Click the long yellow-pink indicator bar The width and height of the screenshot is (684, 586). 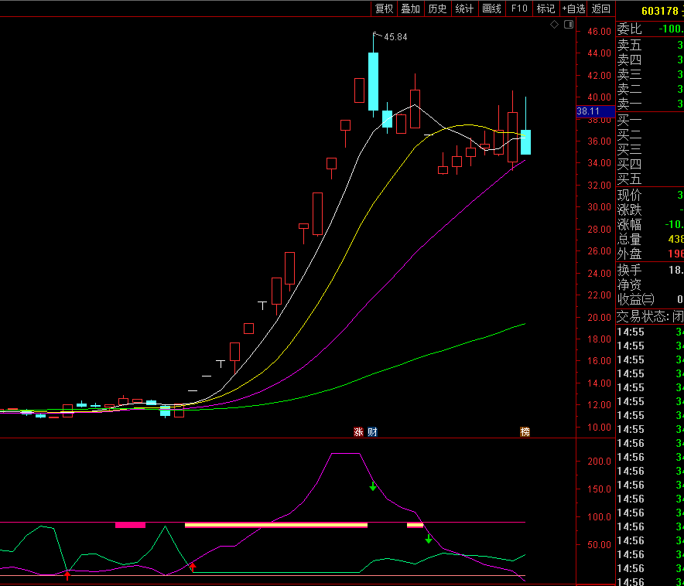pos(276,526)
